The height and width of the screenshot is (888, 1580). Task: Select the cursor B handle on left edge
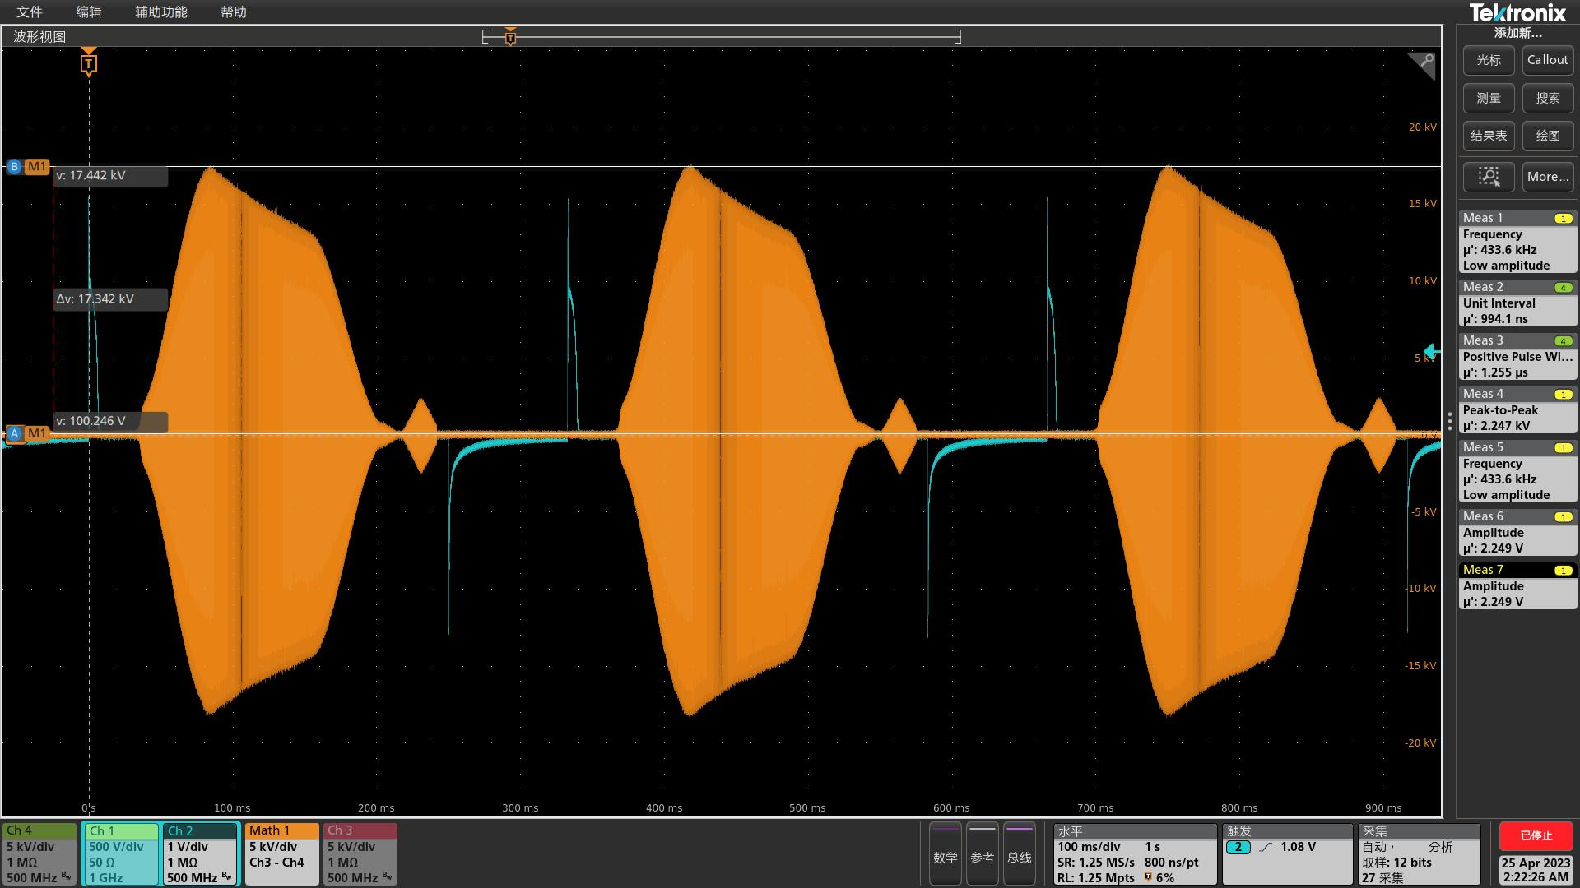coord(14,167)
